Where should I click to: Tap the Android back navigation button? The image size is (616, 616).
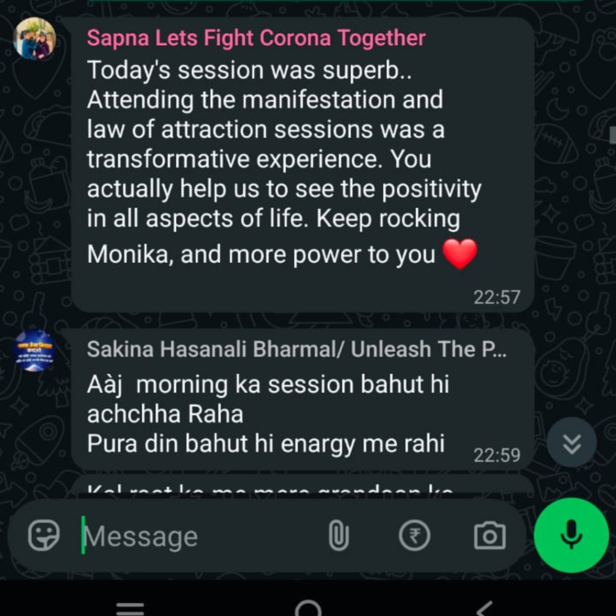(484, 609)
